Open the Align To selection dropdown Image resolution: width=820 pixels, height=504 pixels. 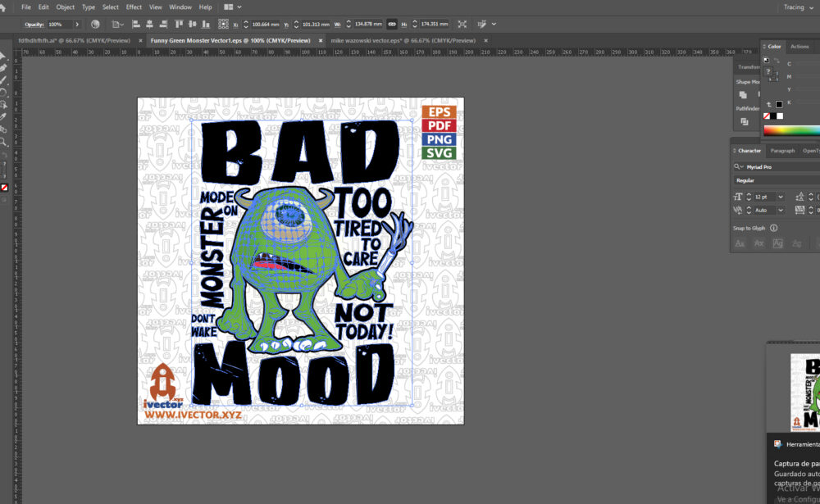(117, 24)
